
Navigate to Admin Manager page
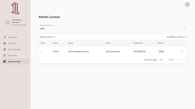click(15, 49)
